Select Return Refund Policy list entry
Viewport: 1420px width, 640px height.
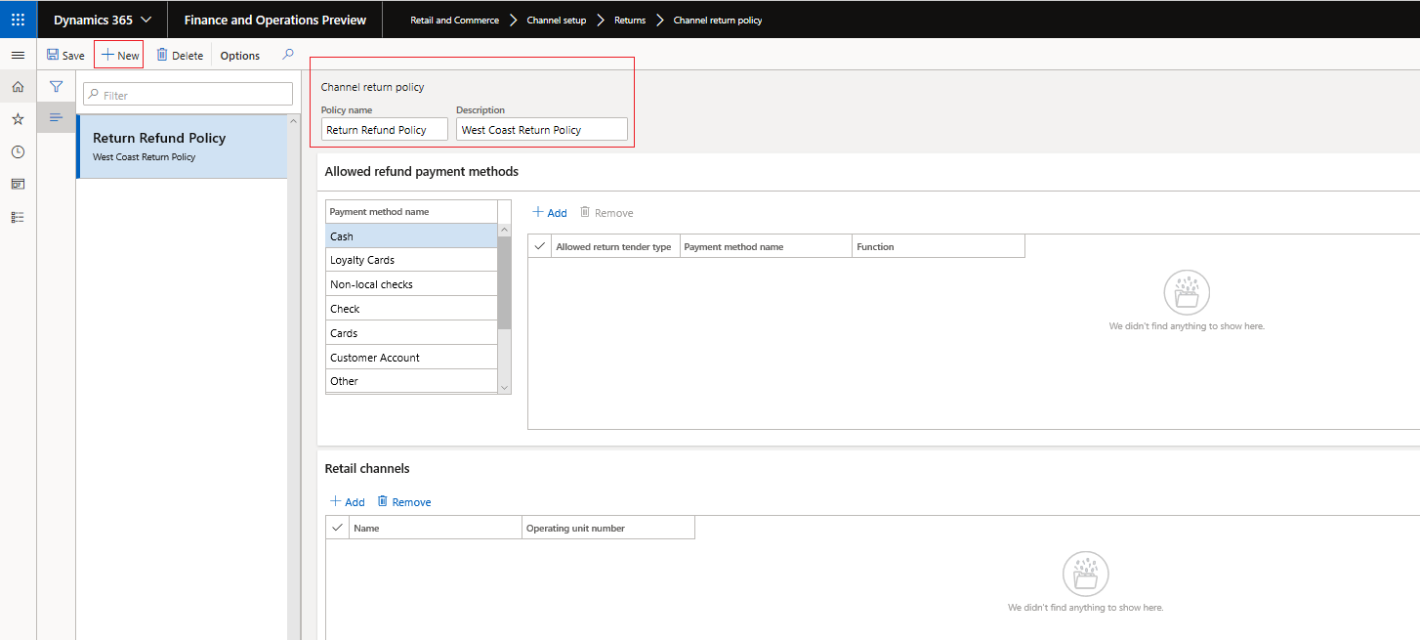[182, 147]
